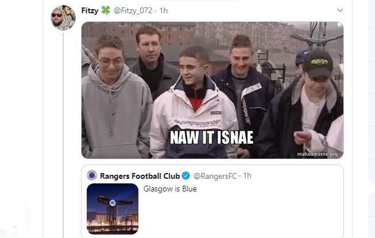Viewport: 375px width, 238px height.
Task: Click the makeameme.org watermark on the image
Action: [x=319, y=154]
